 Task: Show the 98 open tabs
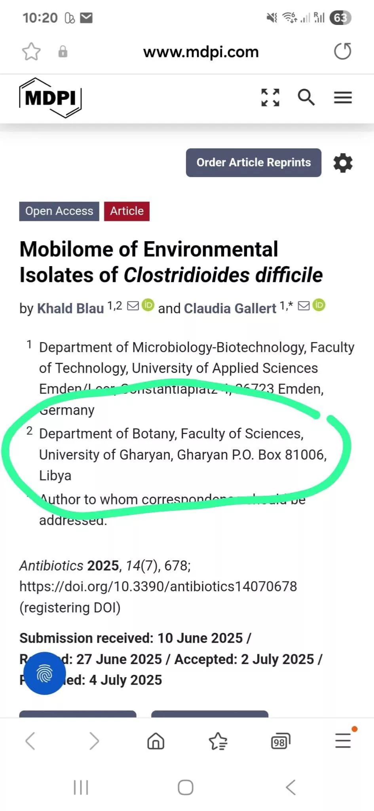coord(280,741)
